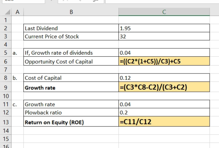Viewport: 219px width, 148px height.
Task: Select column A header
Action: (18, 12)
